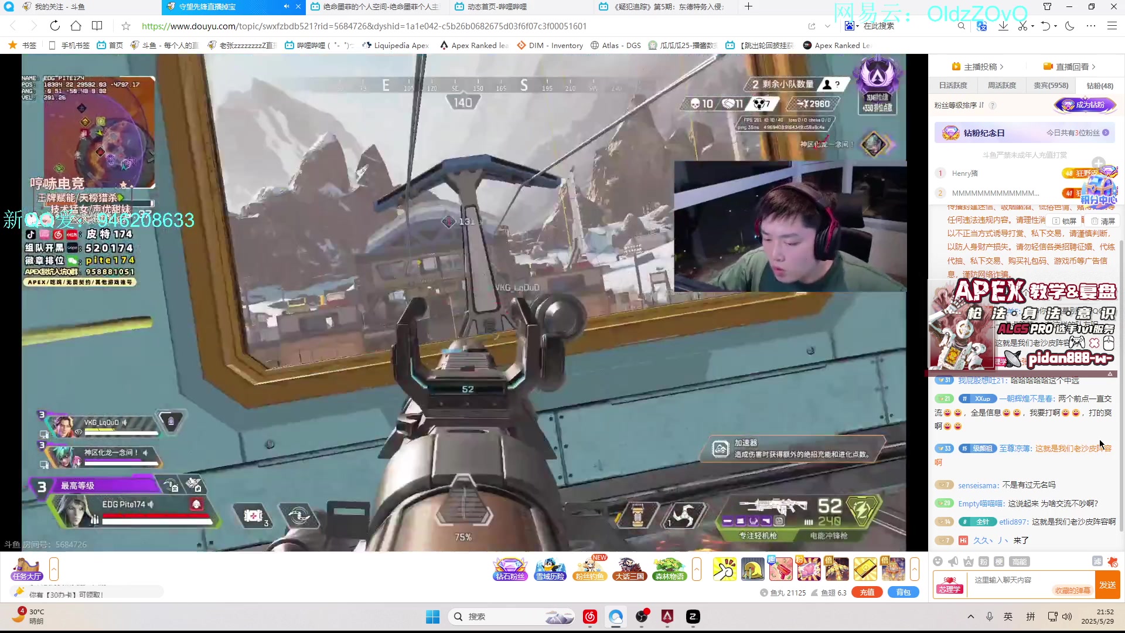This screenshot has height=633, width=1125.
Task: Toggle the 梗 meme chat option
Action: (999, 561)
